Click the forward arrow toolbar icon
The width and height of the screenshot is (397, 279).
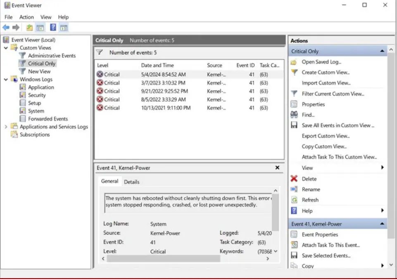click(x=16, y=28)
